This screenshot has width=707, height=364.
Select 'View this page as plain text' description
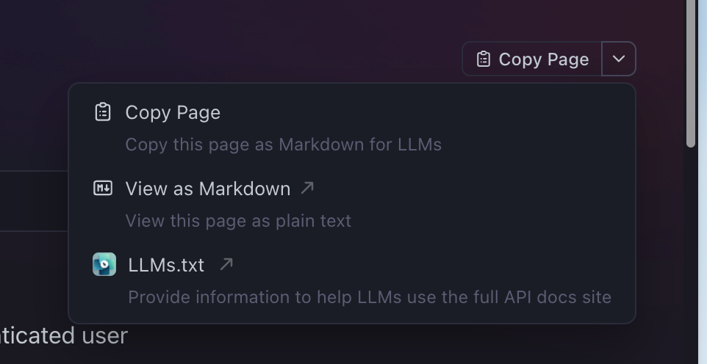pos(238,221)
